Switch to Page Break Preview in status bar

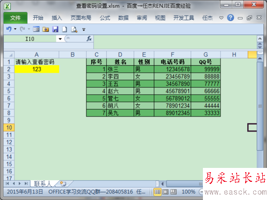(x=174, y=192)
